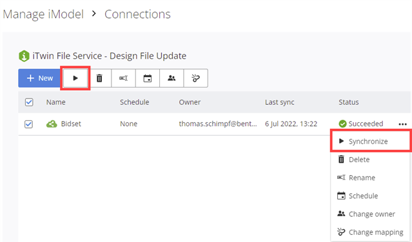The width and height of the screenshot is (412, 242).
Task: Choose Delete from the context menu
Action: (371, 160)
